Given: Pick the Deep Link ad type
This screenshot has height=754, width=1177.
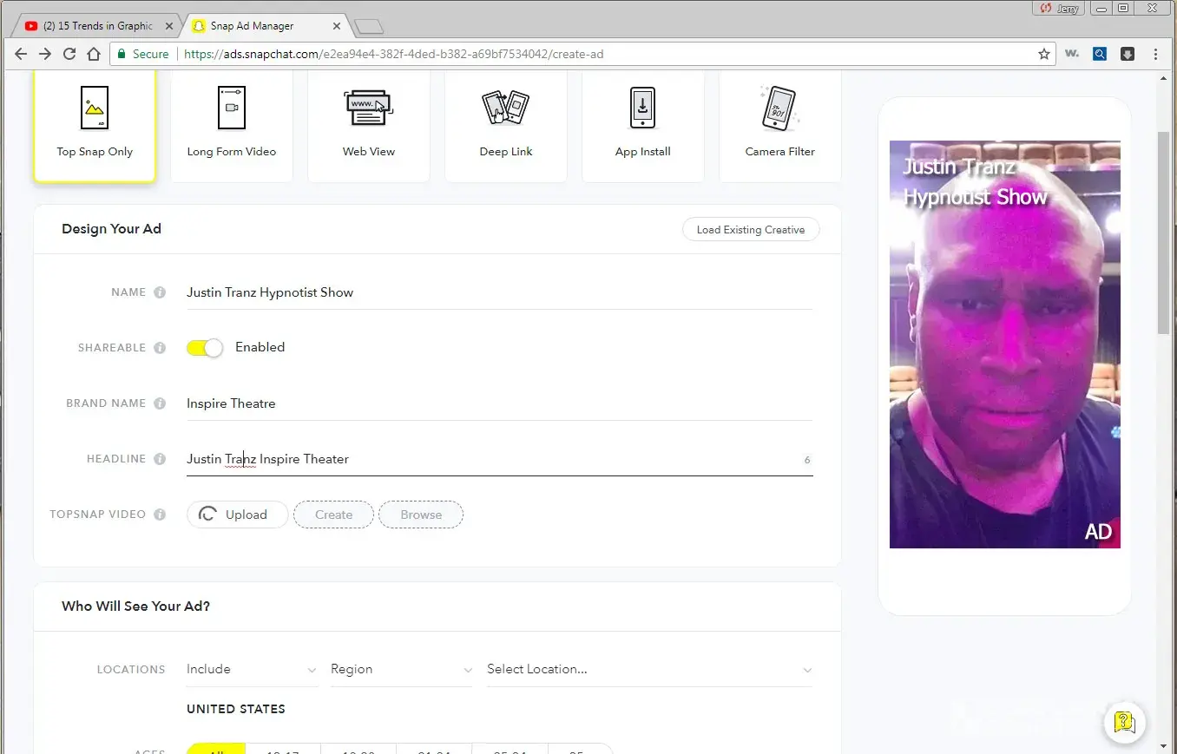Looking at the screenshot, I should 505,126.
